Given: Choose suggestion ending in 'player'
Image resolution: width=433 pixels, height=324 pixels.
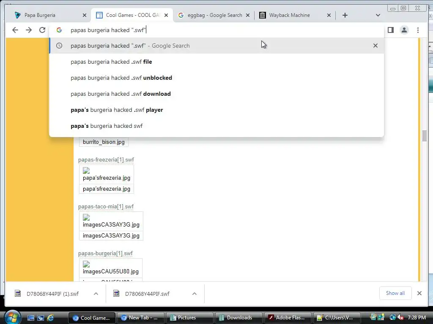Looking at the screenshot, I should [216, 110].
